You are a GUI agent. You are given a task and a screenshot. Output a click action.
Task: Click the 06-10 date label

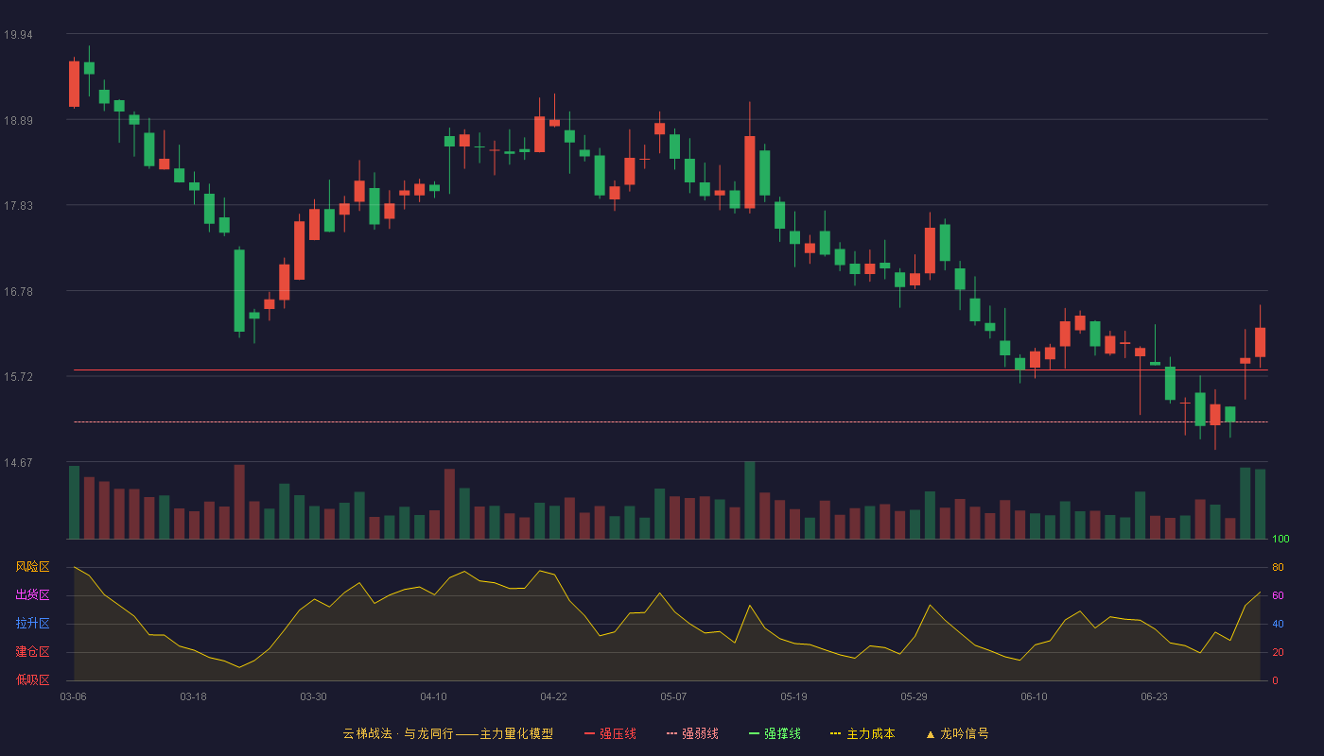pyautogui.click(x=1034, y=696)
